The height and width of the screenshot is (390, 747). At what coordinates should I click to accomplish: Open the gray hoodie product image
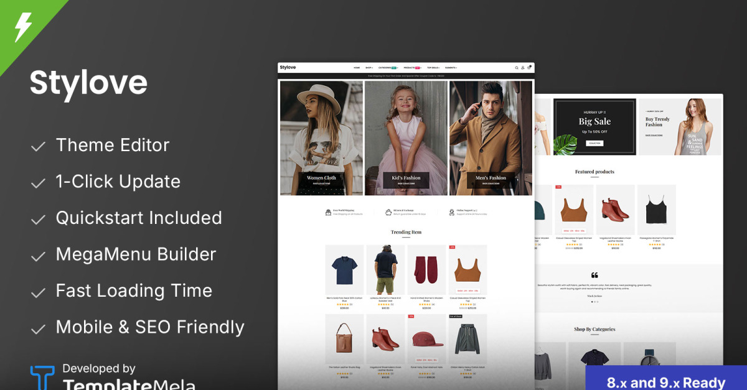point(467,338)
